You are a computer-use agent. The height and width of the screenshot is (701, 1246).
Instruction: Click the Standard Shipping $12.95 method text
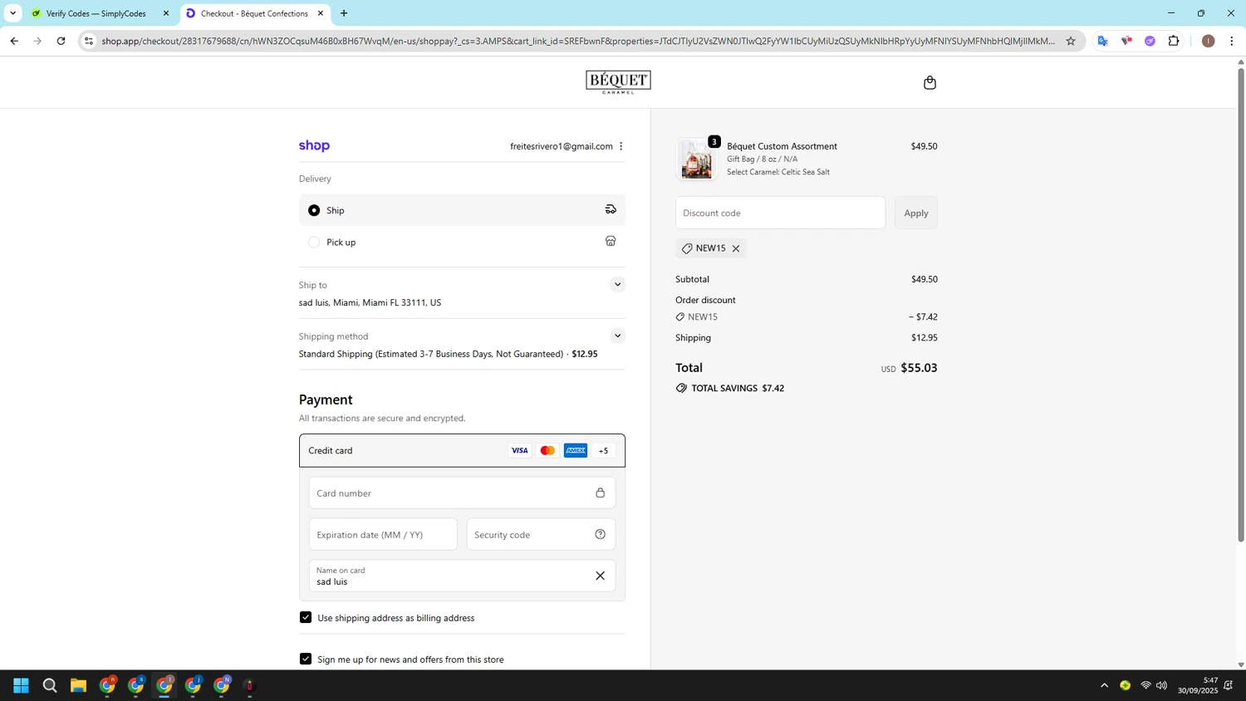pos(448,354)
